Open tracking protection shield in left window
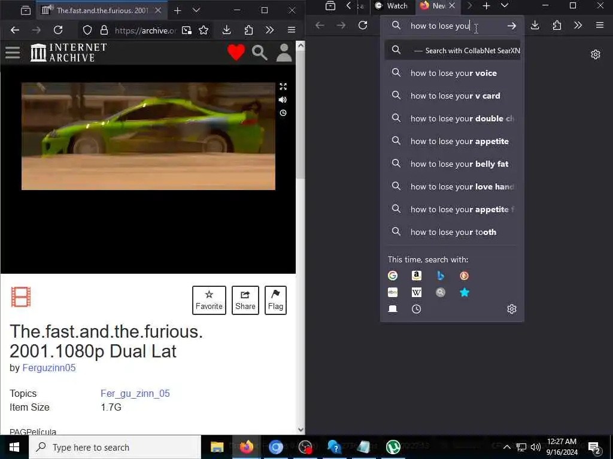613x459 pixels. 87,30
